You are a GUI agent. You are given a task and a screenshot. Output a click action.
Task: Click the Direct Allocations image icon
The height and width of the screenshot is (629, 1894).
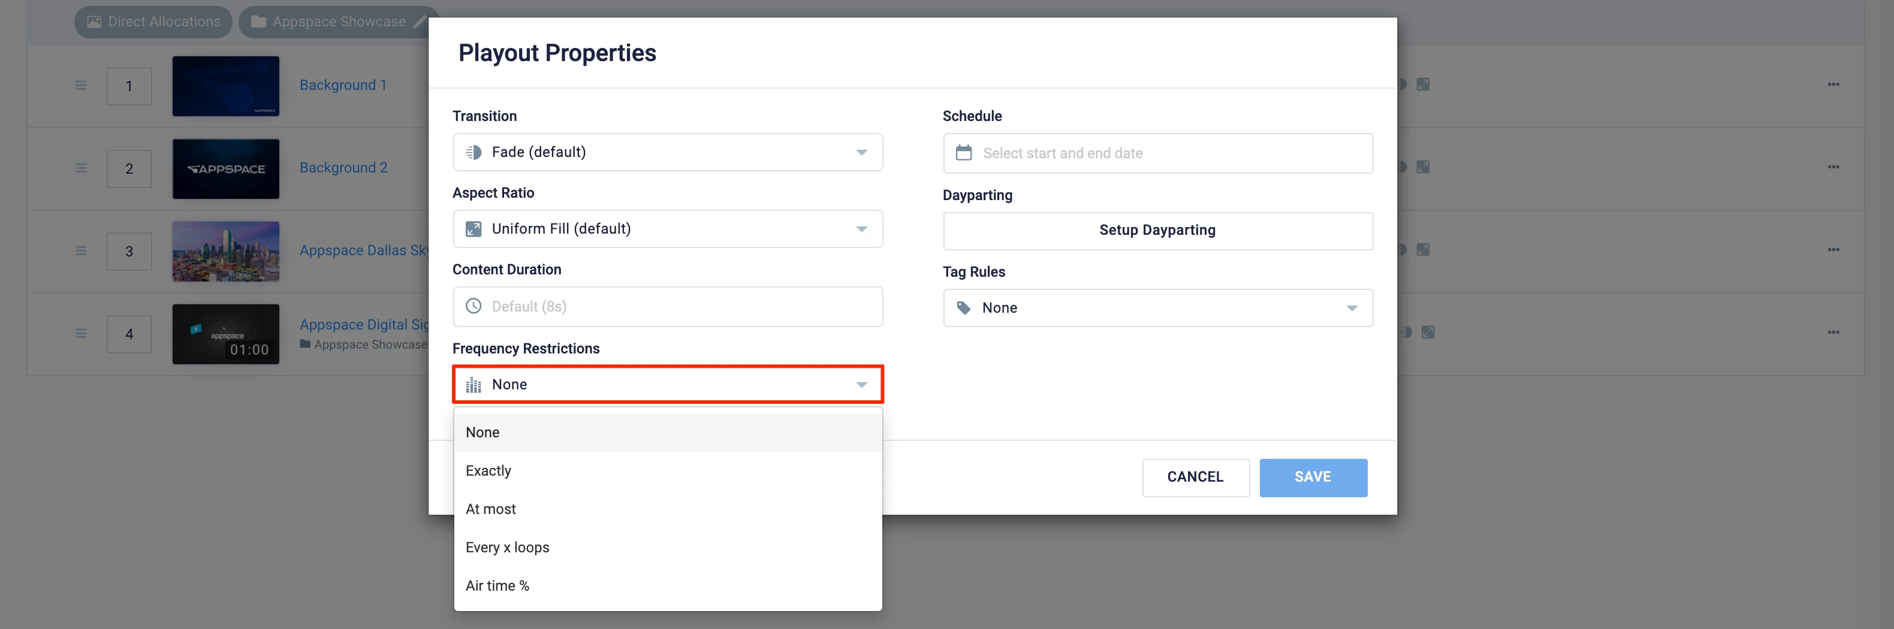click(94, 22)
